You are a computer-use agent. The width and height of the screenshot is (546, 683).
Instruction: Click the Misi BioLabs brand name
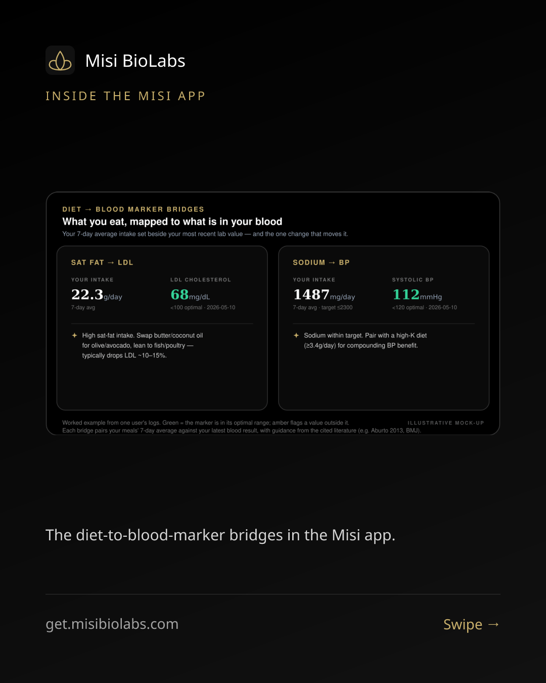(x=135, y=61)
